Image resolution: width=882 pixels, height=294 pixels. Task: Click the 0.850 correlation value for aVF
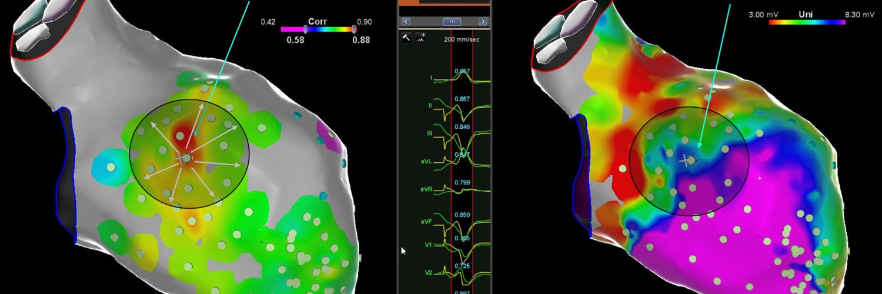462,215
